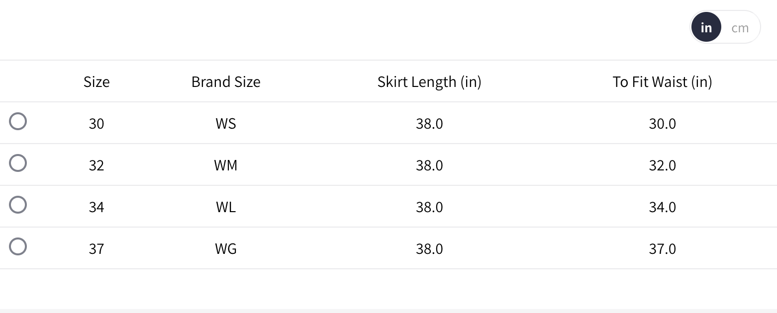This screenshot has height=313, width=777.
Task: Select the WL brand size cell
Action: click(226, 207)
